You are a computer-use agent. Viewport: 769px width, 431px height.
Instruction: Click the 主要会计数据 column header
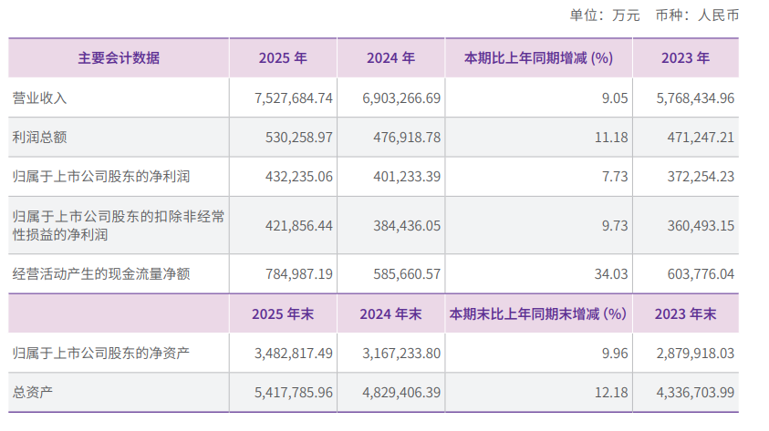click(119, 58)
